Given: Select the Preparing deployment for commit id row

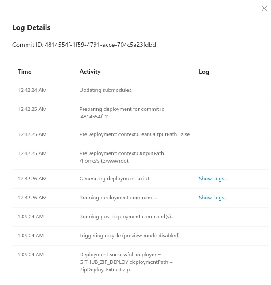Looking at the screenshot, I should click(x=141, y=113).
